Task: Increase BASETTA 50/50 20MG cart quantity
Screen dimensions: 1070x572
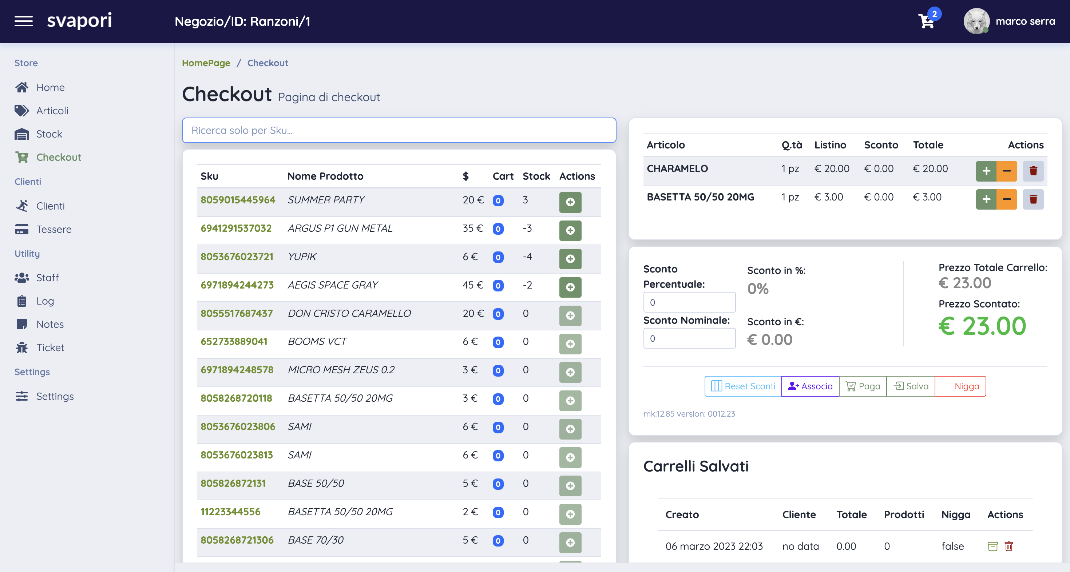Action: tap(986, 199)
